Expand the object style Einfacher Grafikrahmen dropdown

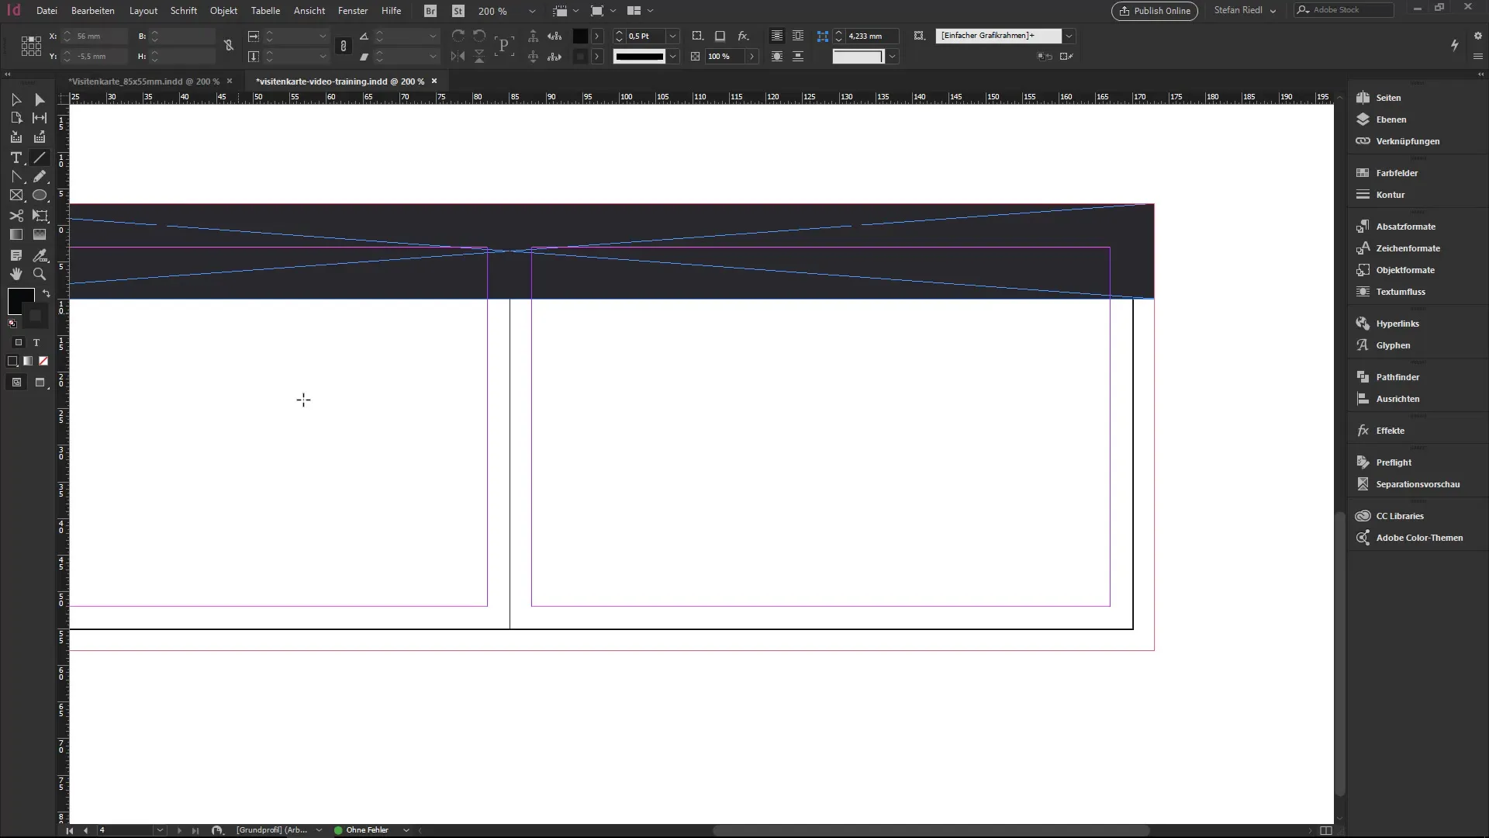[x=1069, y=36]
